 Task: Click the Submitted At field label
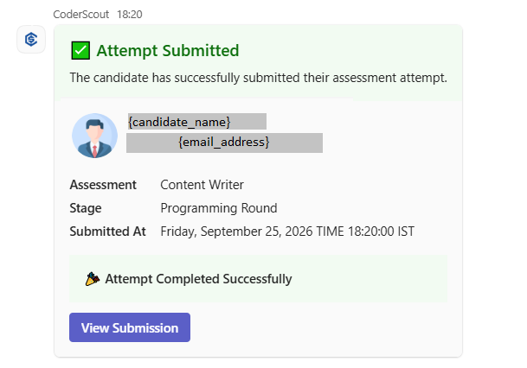pos(107,232)
